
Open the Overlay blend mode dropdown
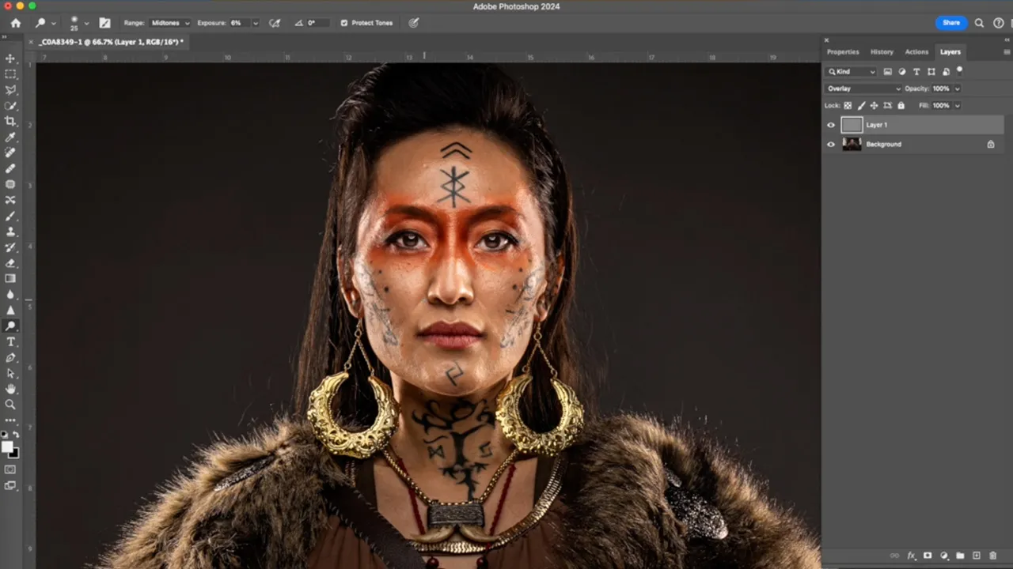tap(863, 89)
